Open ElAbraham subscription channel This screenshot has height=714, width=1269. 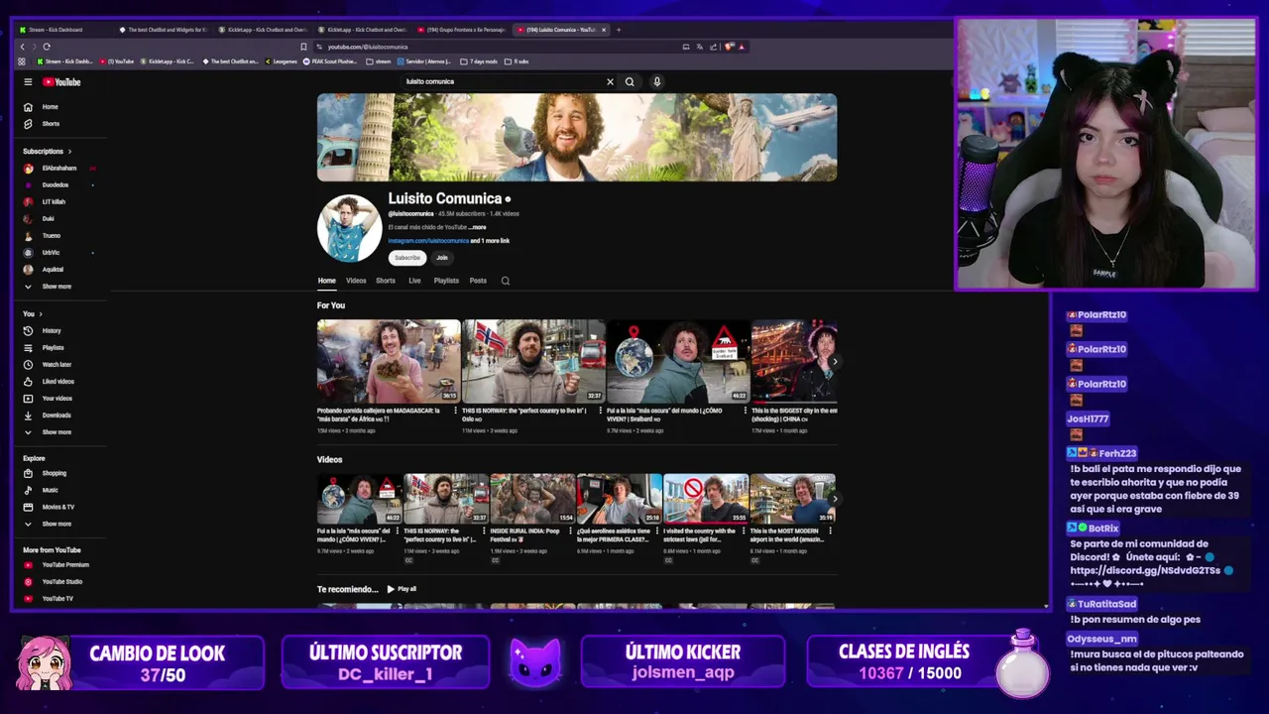click(x=59, y=168)
